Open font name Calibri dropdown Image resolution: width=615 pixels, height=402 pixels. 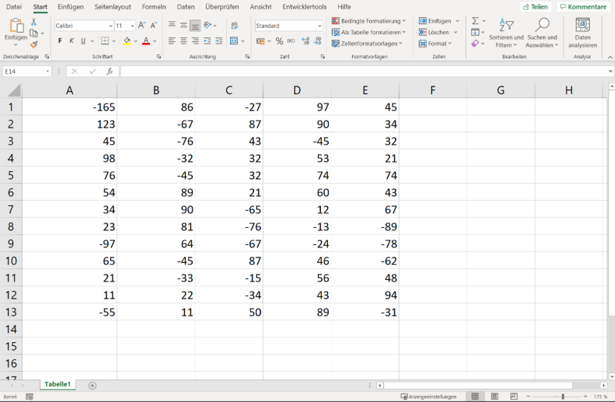(x=111, y=26)
